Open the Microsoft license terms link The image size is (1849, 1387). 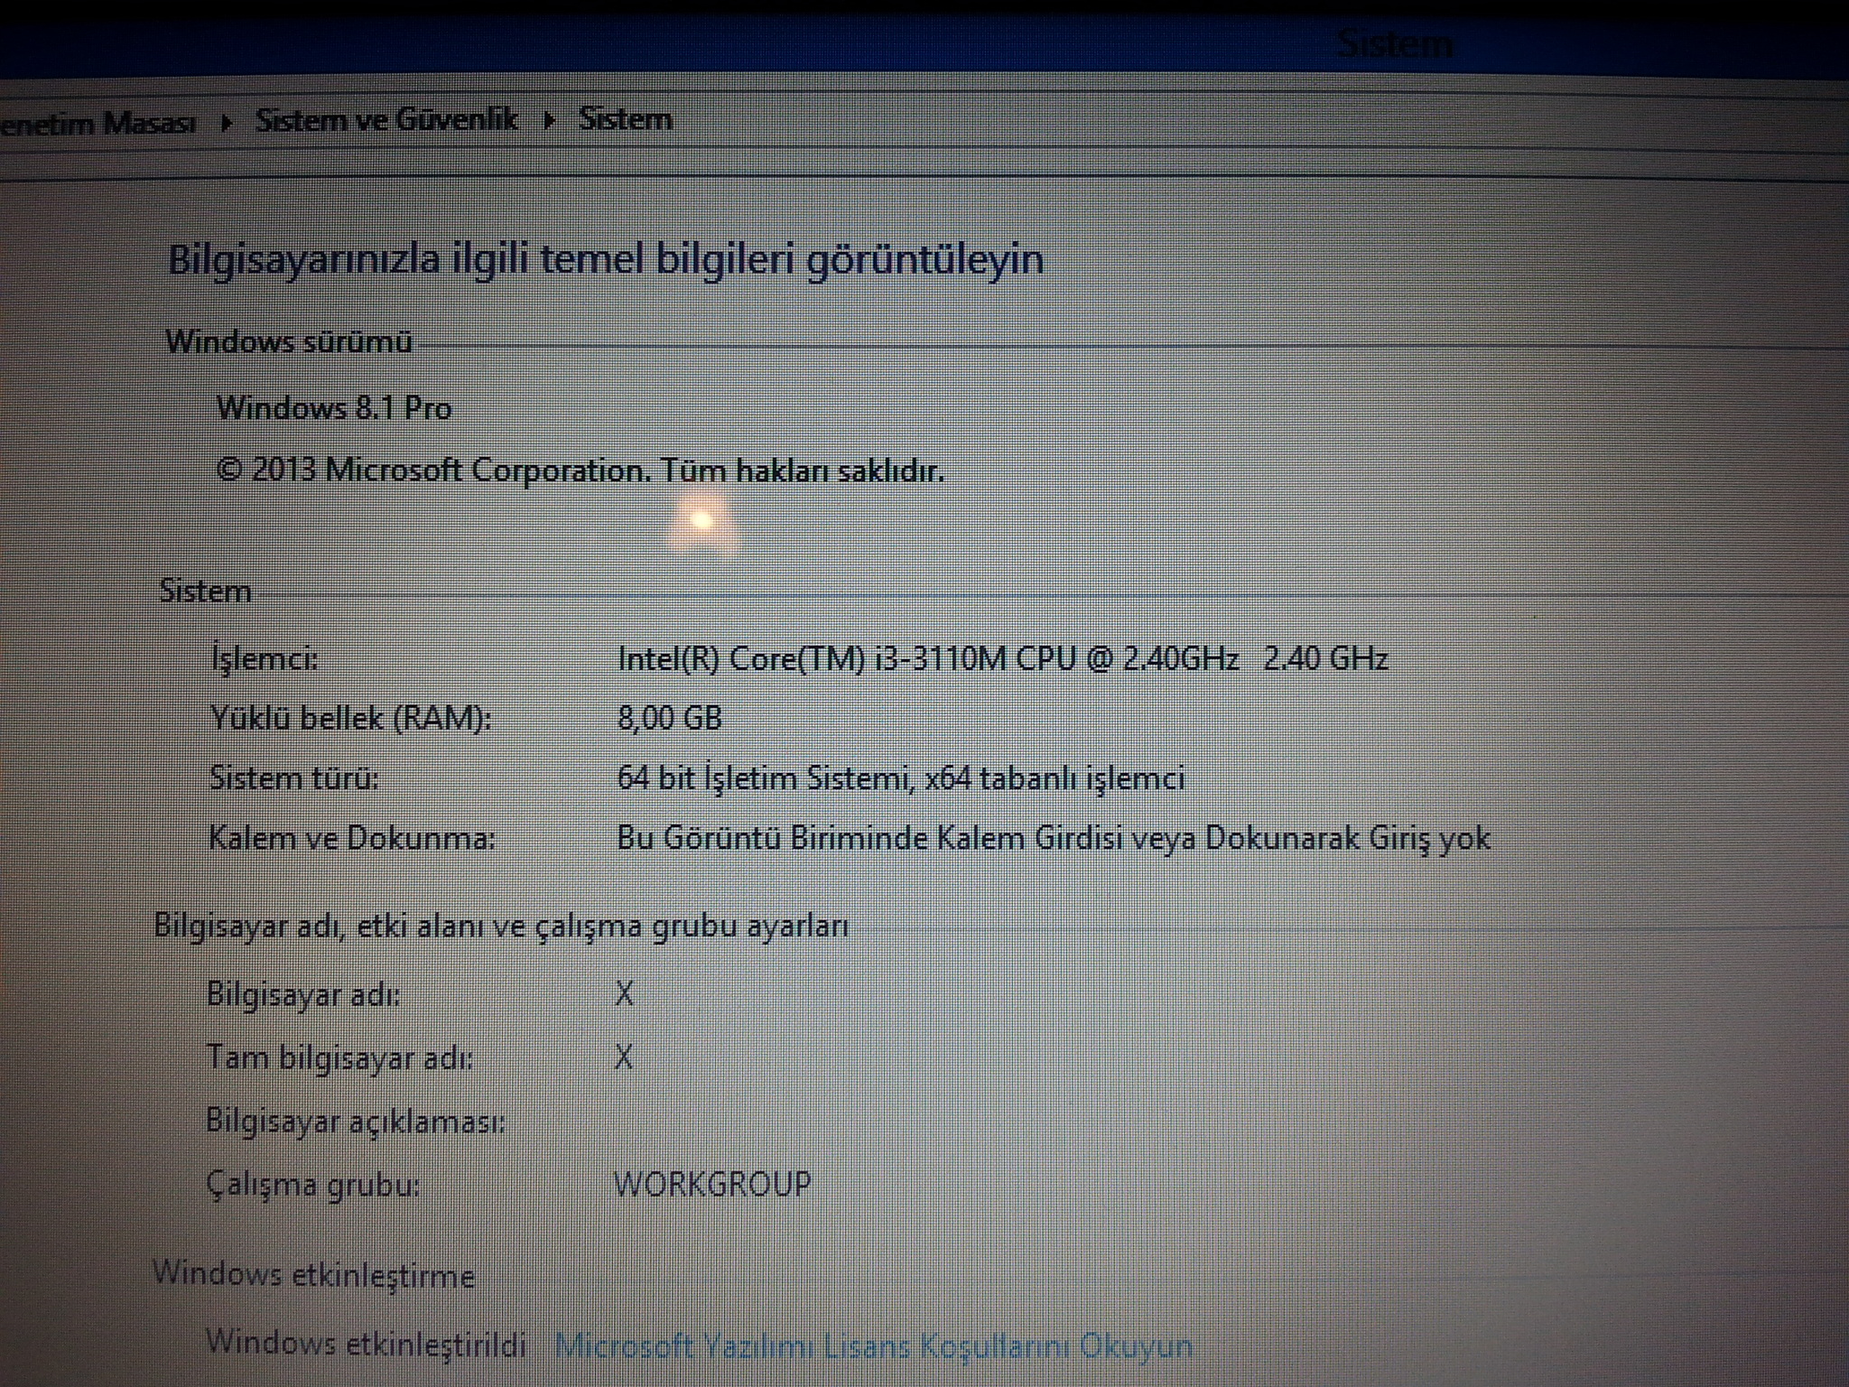click(873, 1346)
